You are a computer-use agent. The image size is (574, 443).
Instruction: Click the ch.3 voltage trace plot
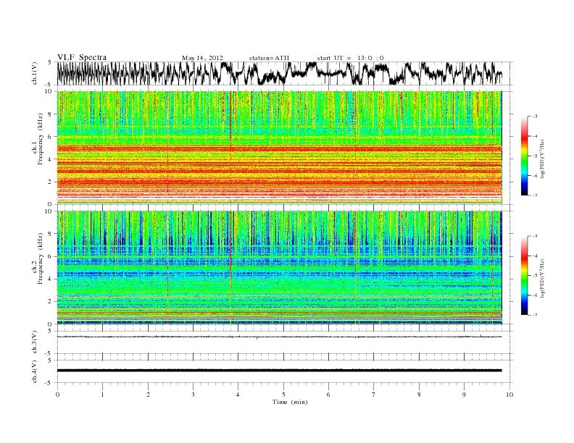click(x=284, y=342)
